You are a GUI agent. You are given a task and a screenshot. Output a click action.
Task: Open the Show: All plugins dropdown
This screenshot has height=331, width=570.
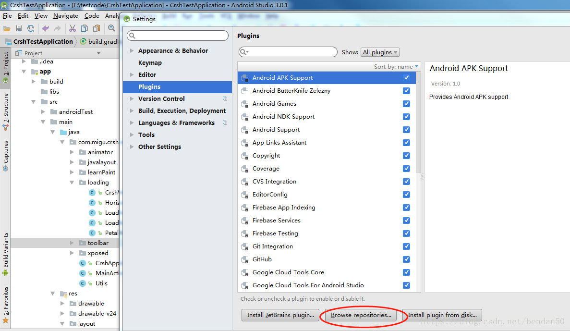pos(380,52)
